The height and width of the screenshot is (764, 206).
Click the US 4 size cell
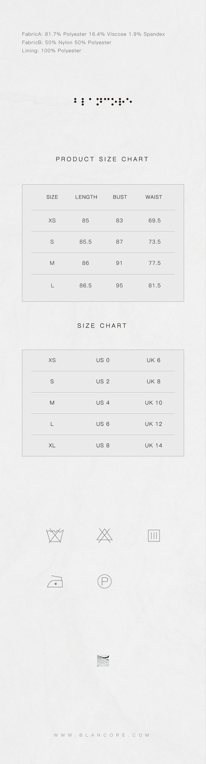point(103,403)
